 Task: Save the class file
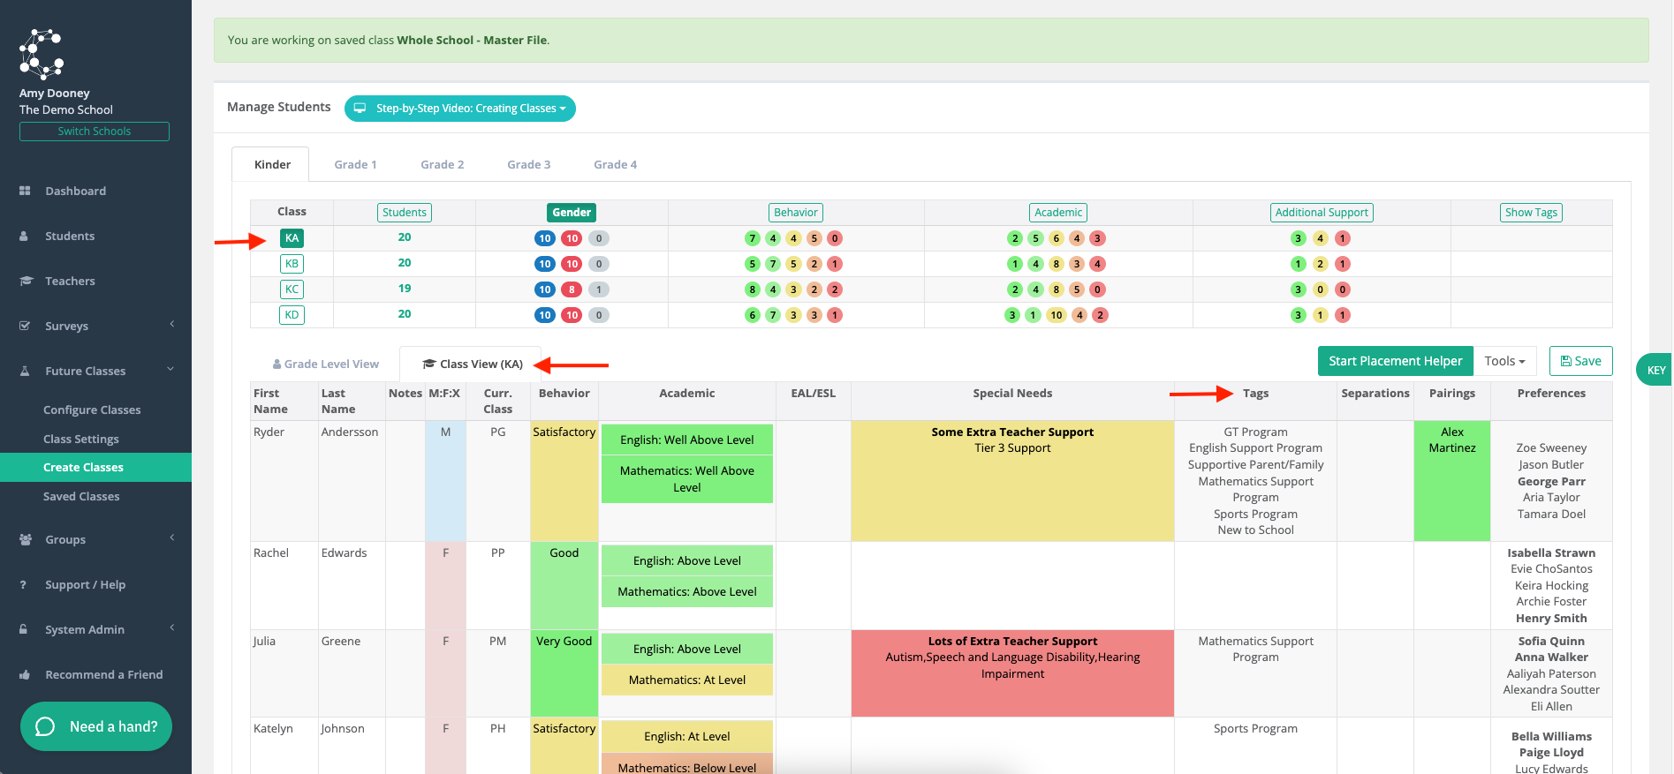[x=1580, y=361]
